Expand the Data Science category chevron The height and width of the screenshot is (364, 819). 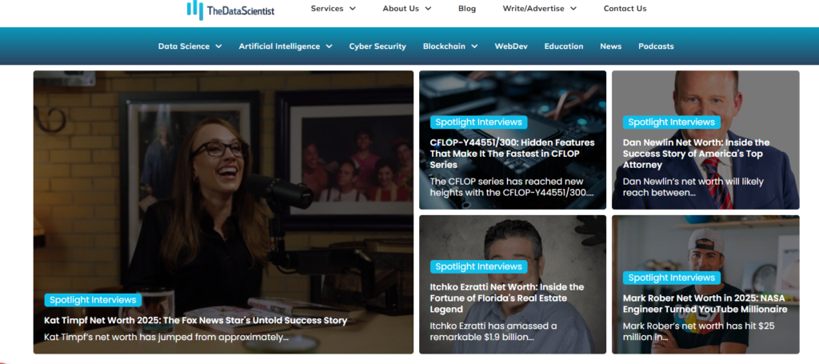point(218,46)
